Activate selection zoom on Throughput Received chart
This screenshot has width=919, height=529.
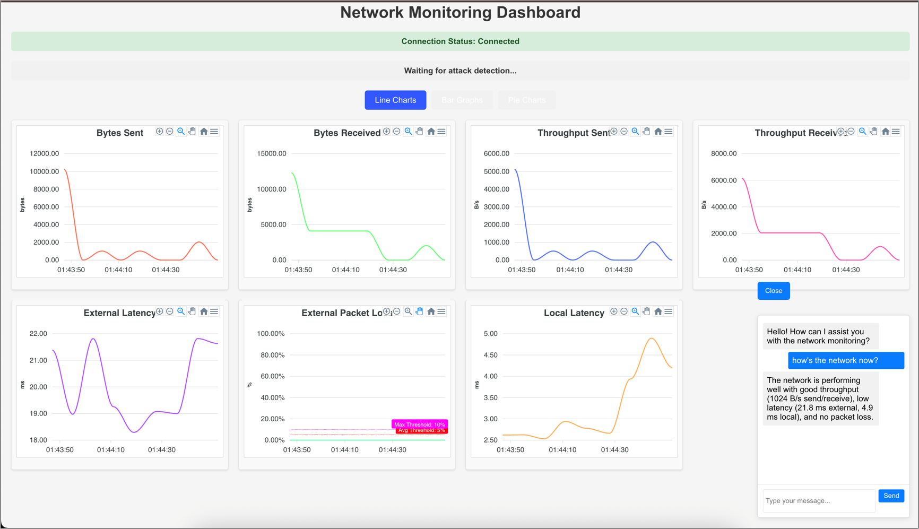coord(863,132)
